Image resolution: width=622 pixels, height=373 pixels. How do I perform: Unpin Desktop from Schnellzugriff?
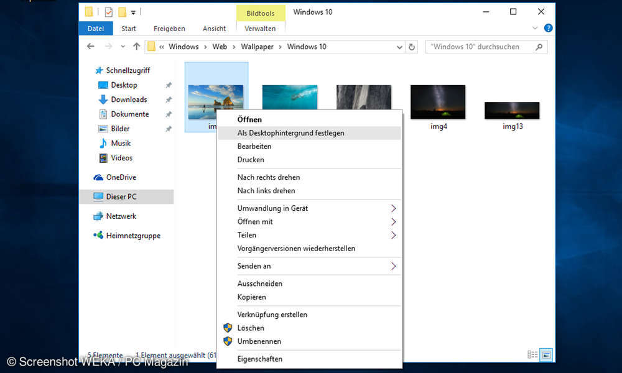[169, 85]
